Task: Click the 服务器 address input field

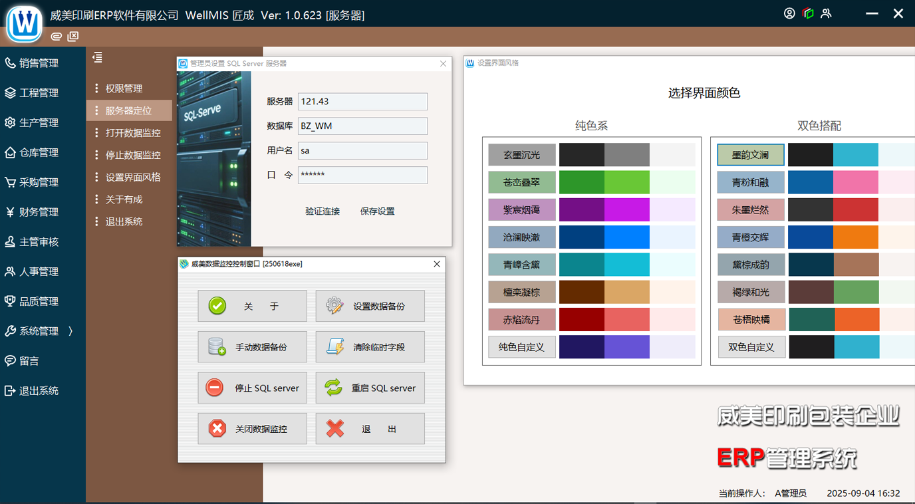Action: click(362, 102)
